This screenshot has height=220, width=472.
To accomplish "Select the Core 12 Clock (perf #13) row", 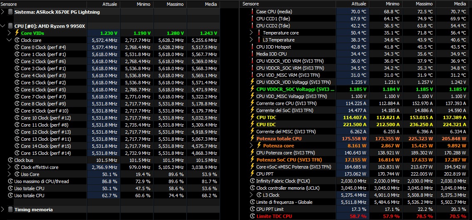I will 110,132.
